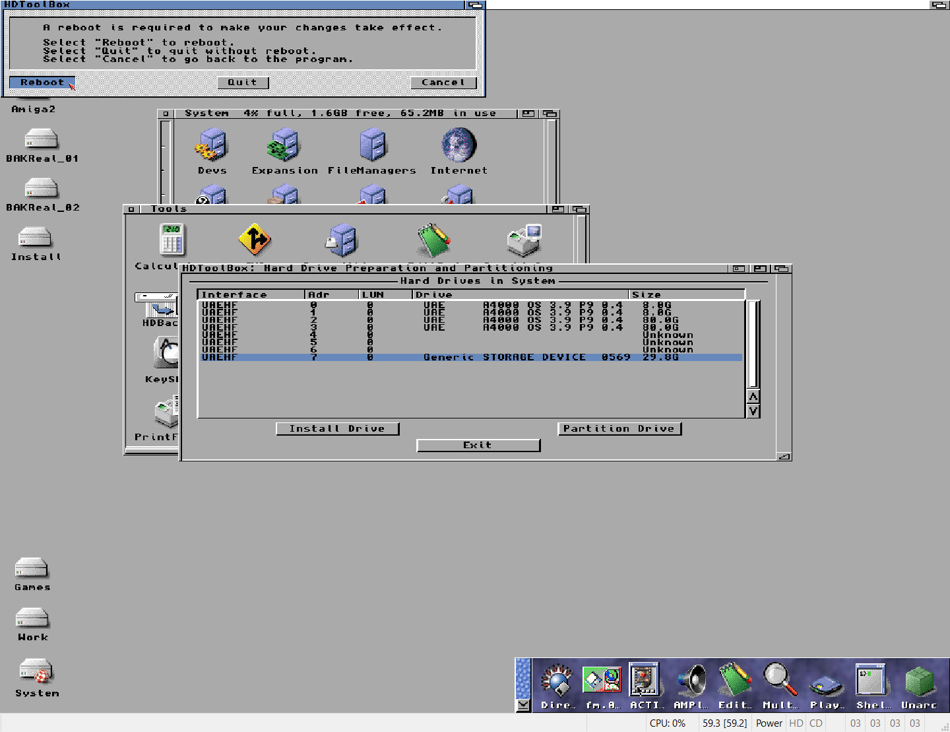Click the System window title bar
This screenshot has height=732, width=950.
[x=344, y=114]
